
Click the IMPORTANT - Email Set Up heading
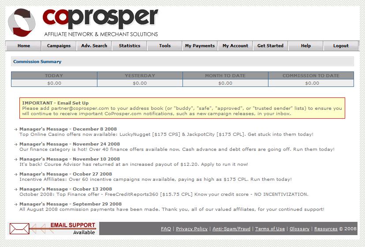56,103
